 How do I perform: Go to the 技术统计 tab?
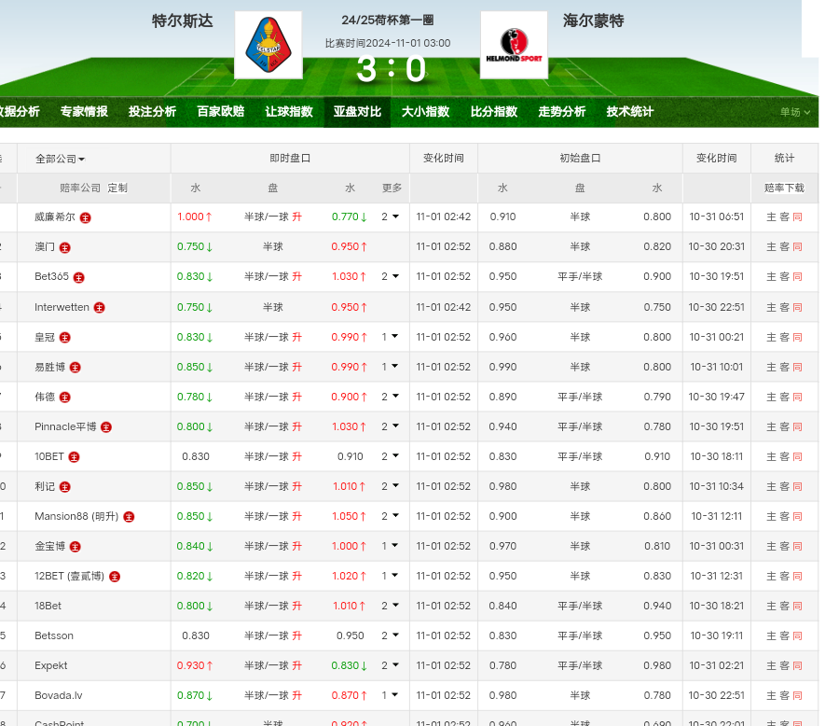[x=630, y=111]
